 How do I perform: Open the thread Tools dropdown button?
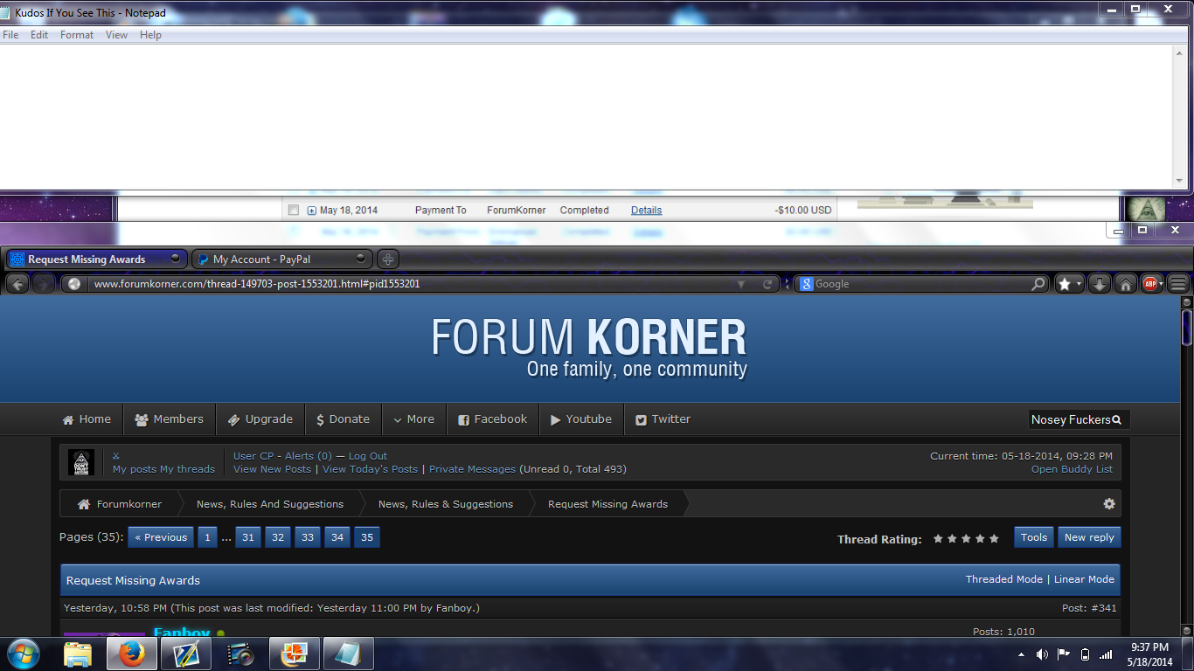[1034, 537]
